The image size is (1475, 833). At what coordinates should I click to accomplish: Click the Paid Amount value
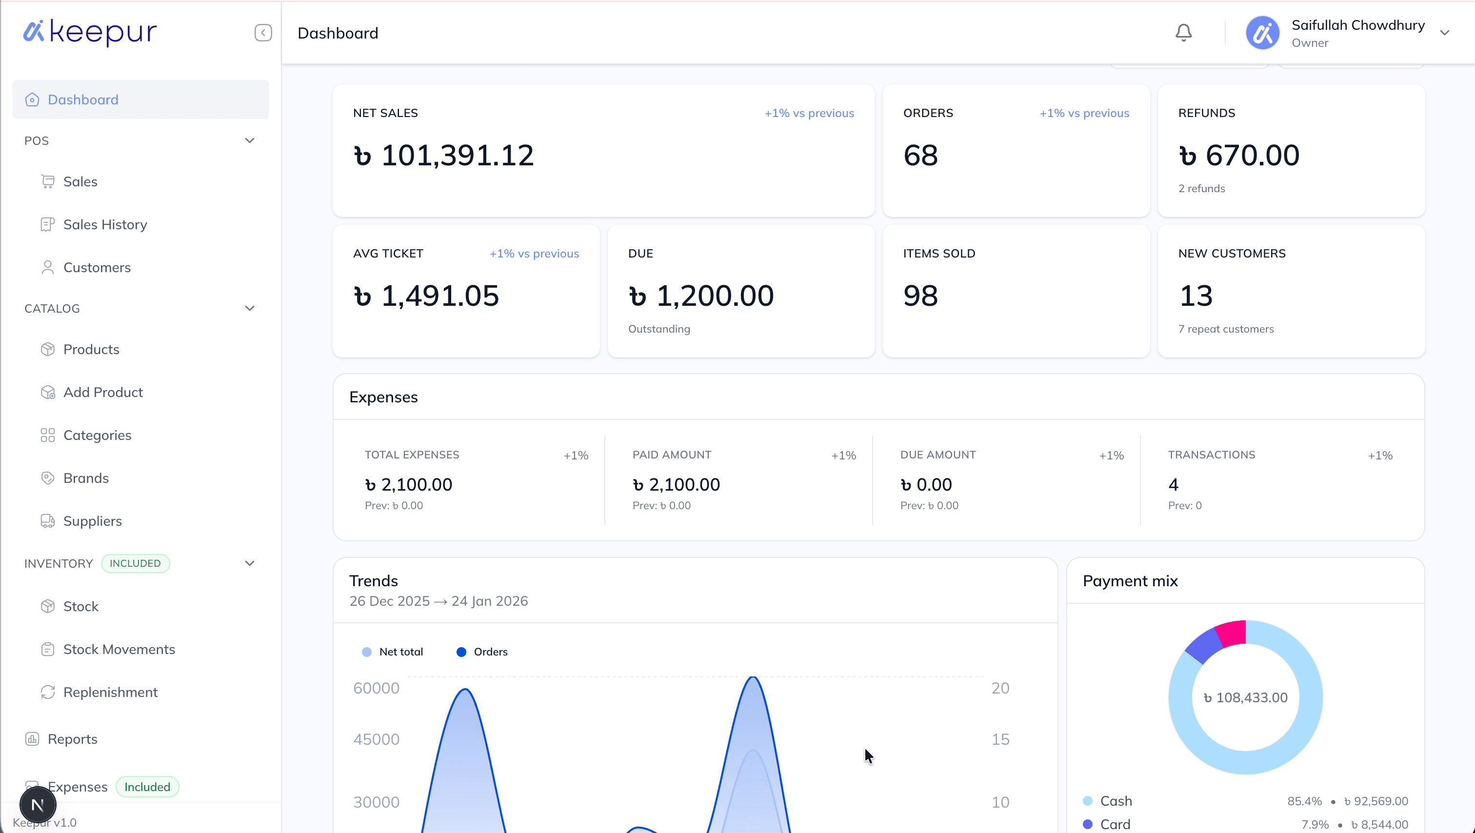point(676,484)
